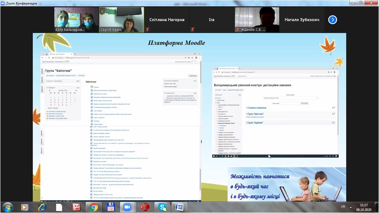Select Сергій Каюн video thumbnail
The height and width of the screenshot is (213, 379).
[122, 19]
